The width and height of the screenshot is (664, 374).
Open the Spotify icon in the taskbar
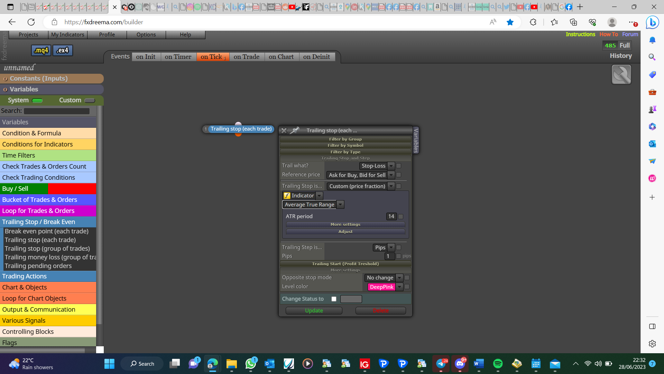pos(498,364)
